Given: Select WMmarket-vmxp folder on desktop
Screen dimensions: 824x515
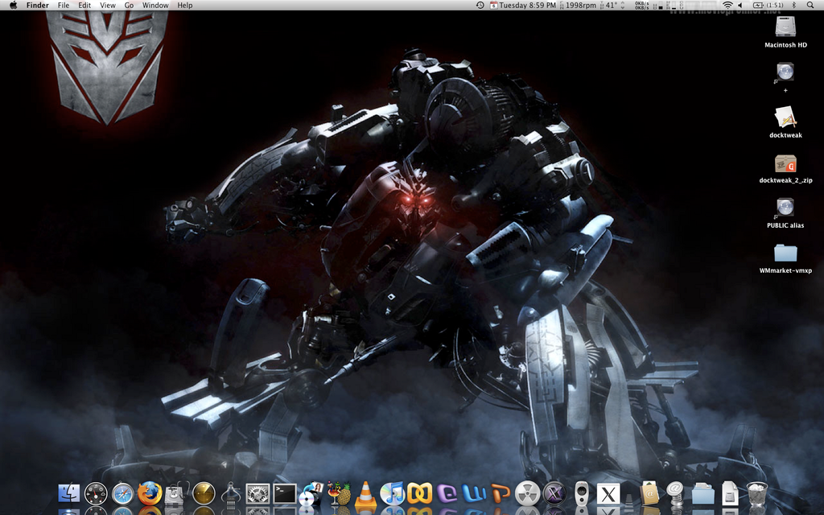Looking at the screenshot, I should tap(785, 258).
